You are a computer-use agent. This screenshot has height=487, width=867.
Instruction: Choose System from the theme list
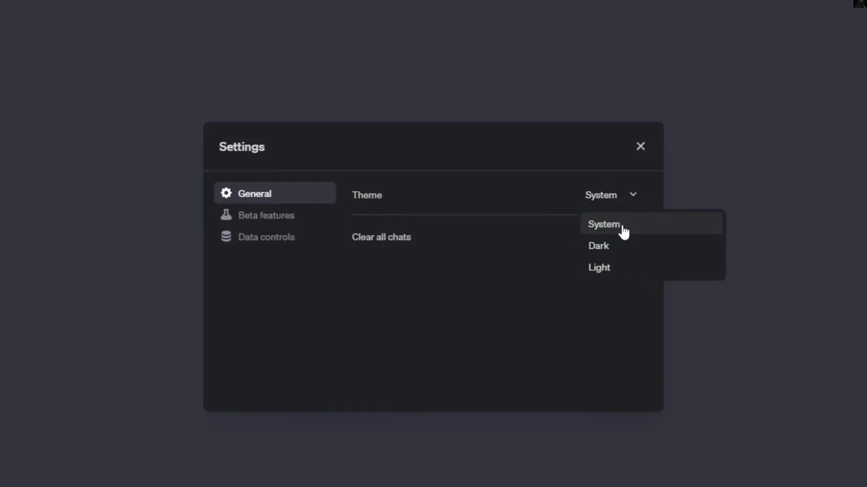click(x=651, y=223)
